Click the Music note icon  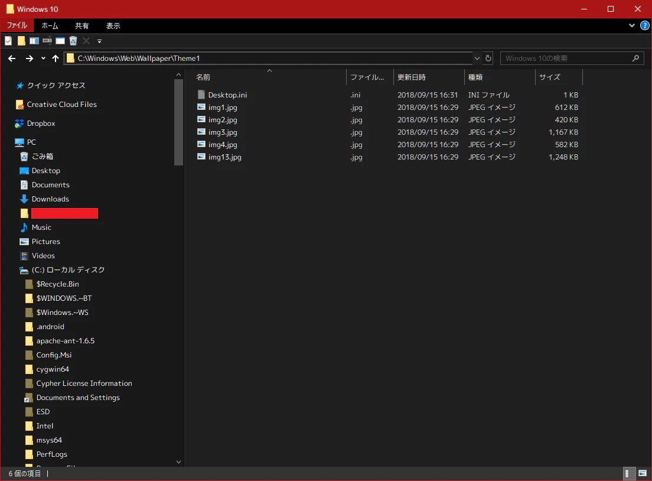click(24, 227)
